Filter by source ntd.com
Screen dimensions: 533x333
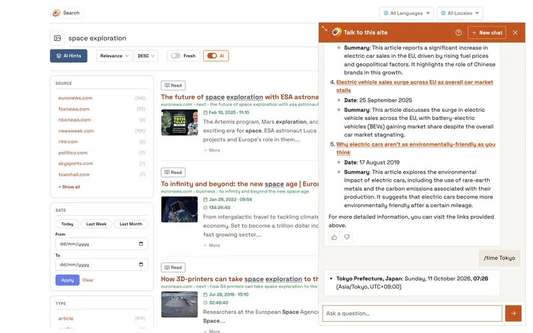pos(68,142)
